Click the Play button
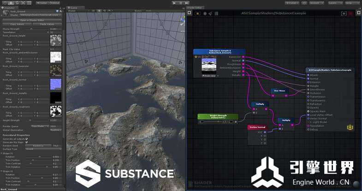 174,3
